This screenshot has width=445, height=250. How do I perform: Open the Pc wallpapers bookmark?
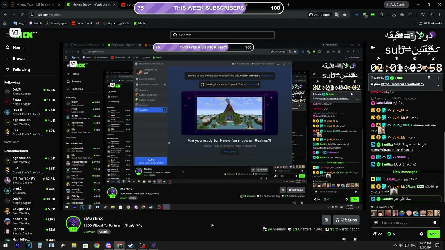coord(56,23)
